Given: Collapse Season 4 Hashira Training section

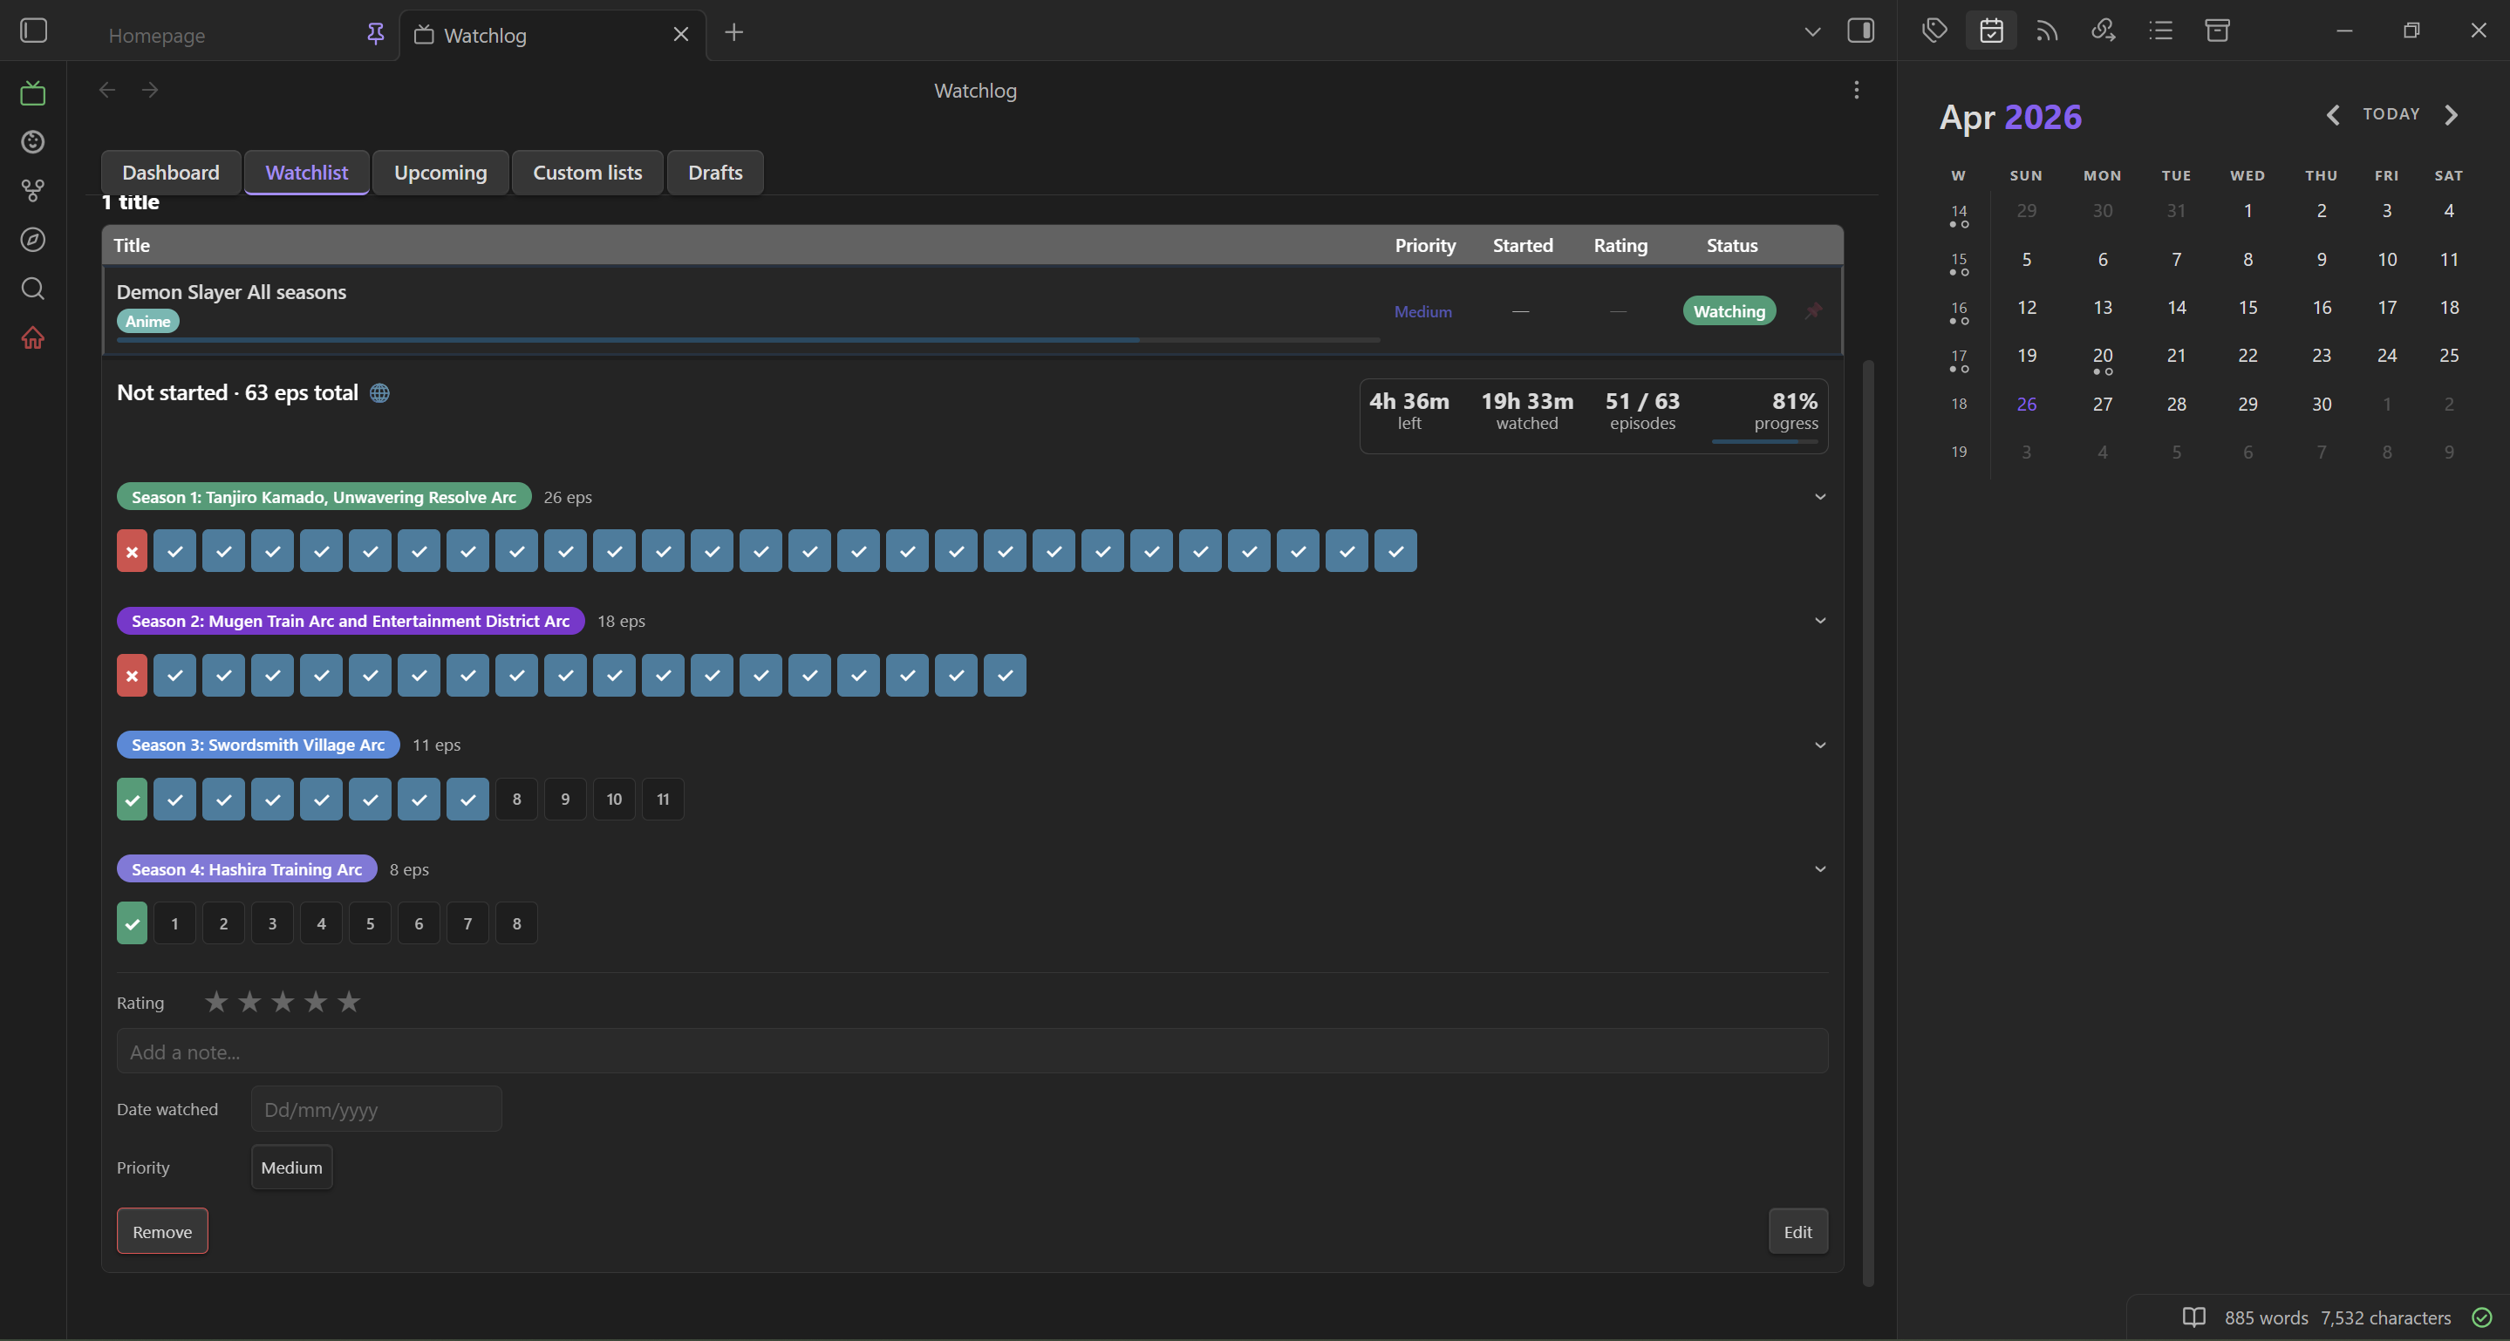Looking at the screenshot, I should [1819, 868].
